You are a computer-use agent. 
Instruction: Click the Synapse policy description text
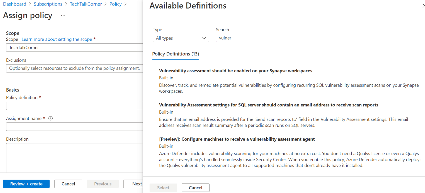(289, 88)
